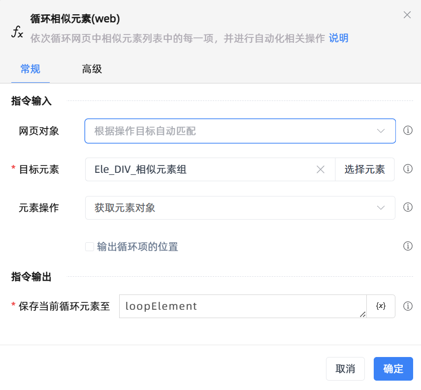Click info icon beside 输出循环项的位置
This screenshot has width=421, height=390.
408,246
